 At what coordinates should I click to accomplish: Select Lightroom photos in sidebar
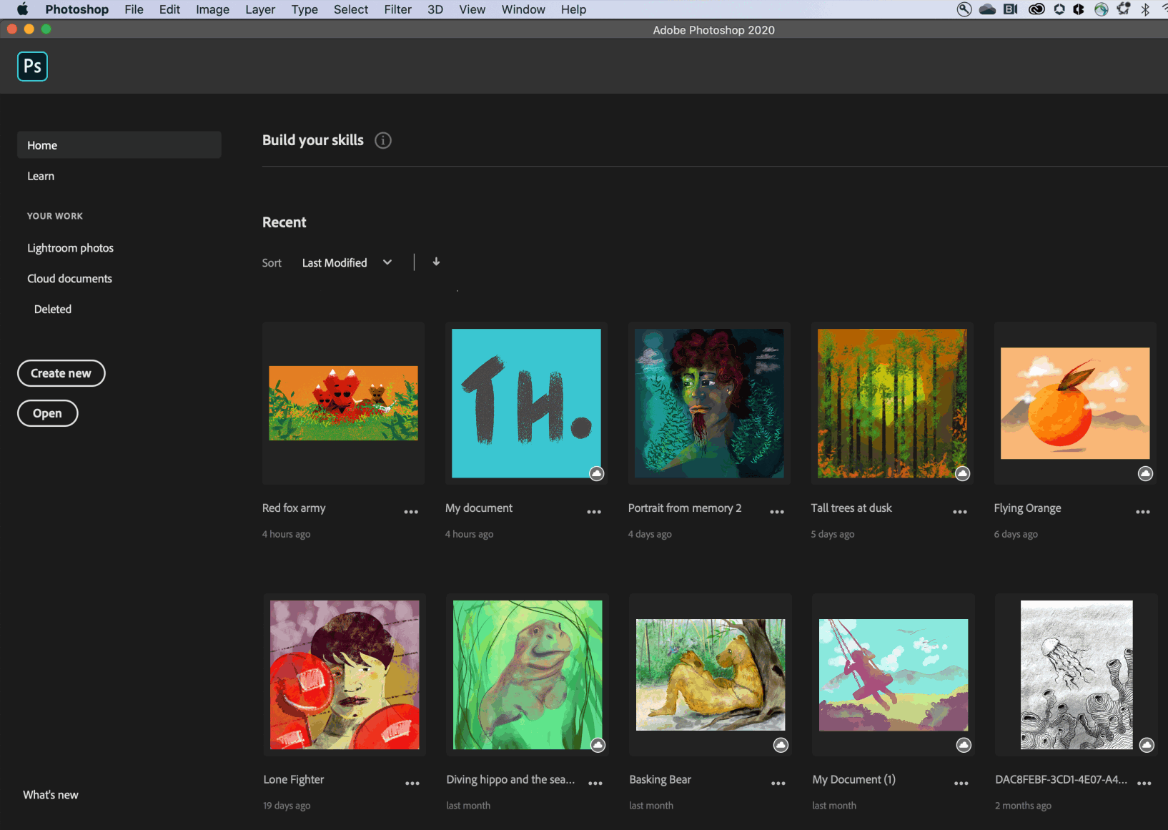point(70,248)
